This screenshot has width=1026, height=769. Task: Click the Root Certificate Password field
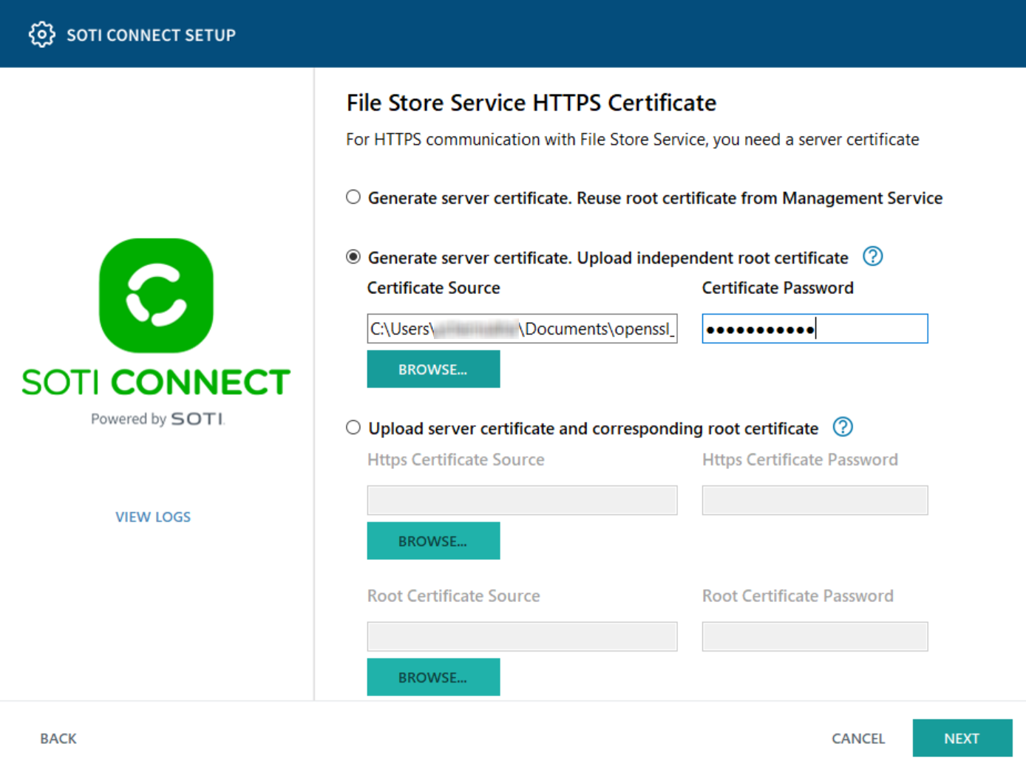tap(815, 636)
